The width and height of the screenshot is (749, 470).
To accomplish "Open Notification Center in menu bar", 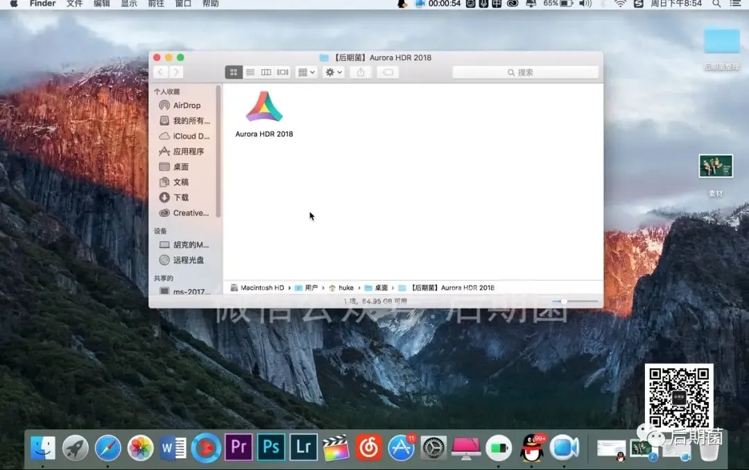I will pyautogui.click(x=735, y=3).
